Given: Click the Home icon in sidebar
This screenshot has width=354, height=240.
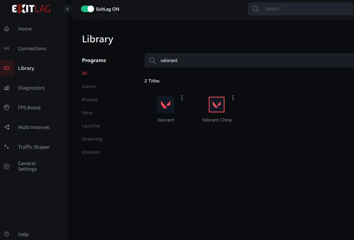Looking at the screenshot, I should (7, 29).
